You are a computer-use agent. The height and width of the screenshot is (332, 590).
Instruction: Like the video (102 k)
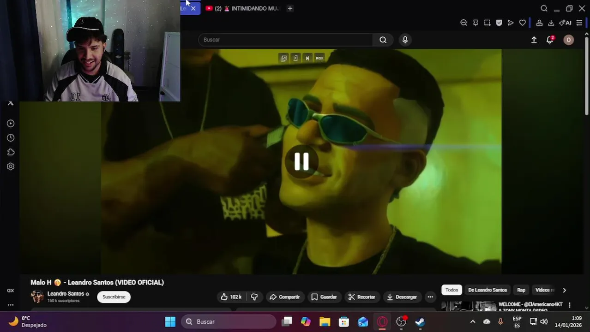pyautogui.click(x=231, y=297)
